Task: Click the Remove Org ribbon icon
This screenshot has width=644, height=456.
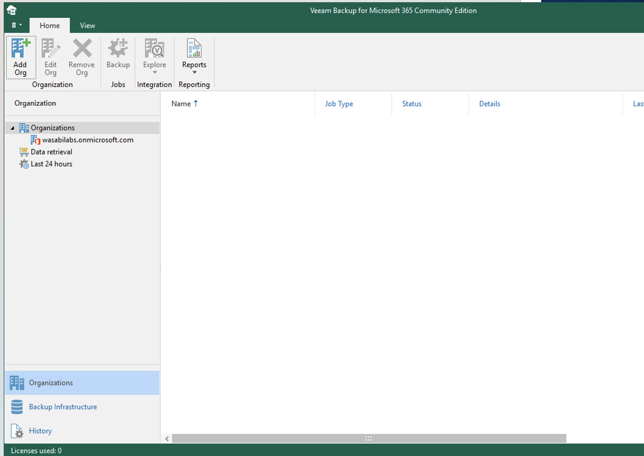Action: point(82,48)
